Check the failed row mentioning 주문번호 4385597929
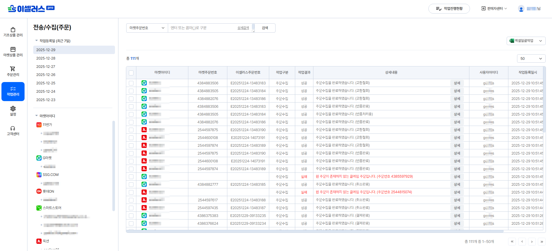Viewport: 552px width, 251px height. point(131,177)
